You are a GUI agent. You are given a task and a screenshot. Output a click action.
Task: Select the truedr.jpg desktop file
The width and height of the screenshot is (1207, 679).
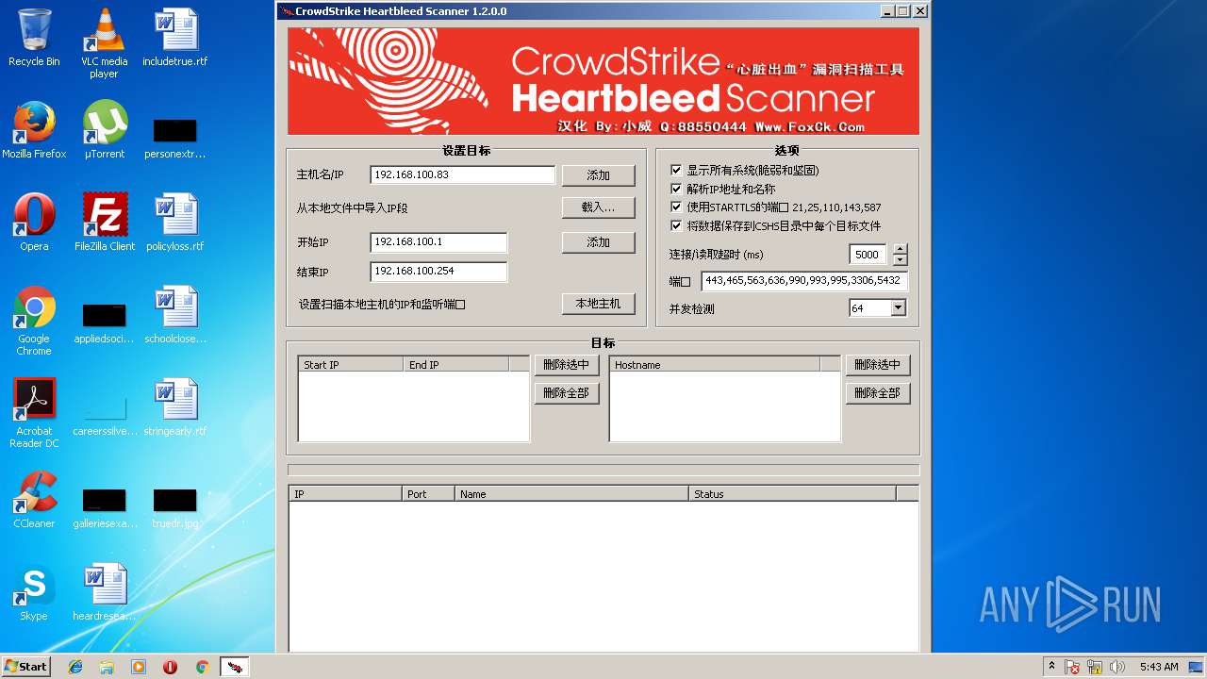(x=175, y=507)
